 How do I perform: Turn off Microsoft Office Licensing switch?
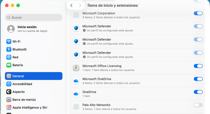coord(198,66)
